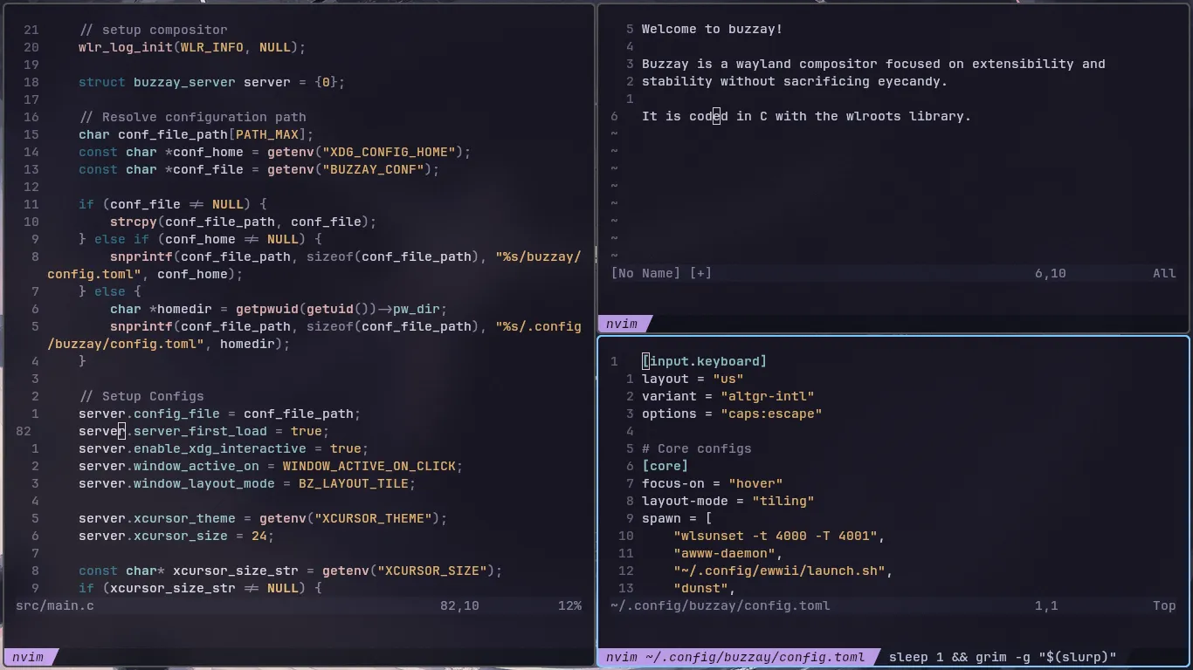Viewport: 1193px width, 670px height.
Task: Click the 'Buzzay is a wayland compositor' line
Action: click(x=873, y=65)
